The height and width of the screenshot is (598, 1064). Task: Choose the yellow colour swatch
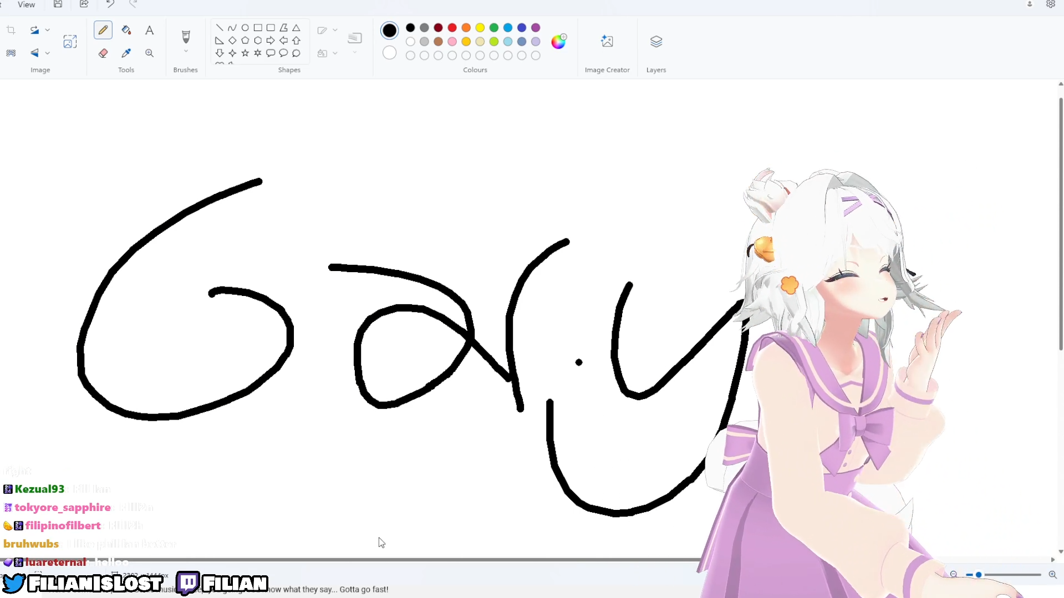coord(480,28)
